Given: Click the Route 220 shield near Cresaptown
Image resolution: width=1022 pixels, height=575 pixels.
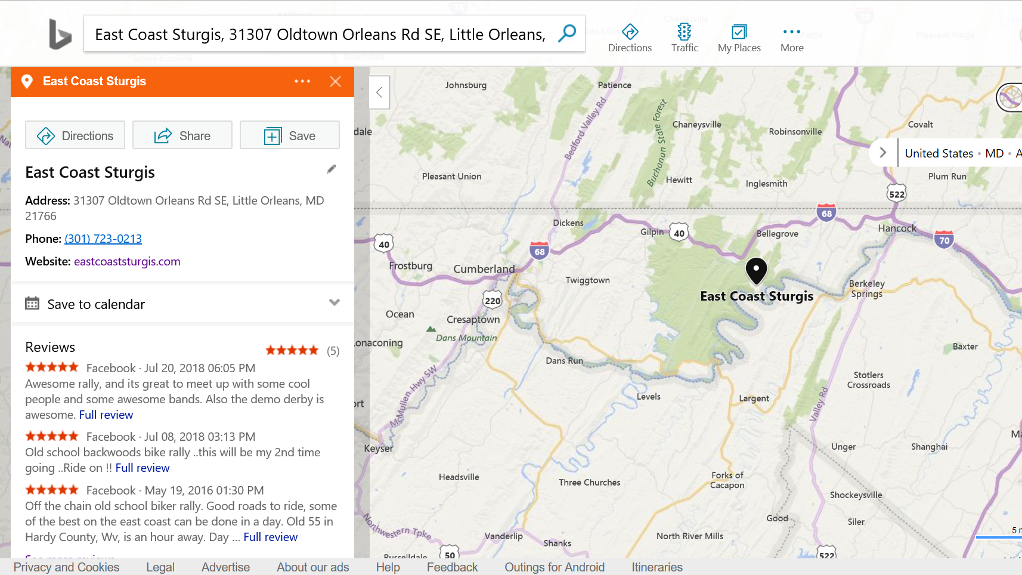Looking at the screenshot, I should tap(493, 299).
